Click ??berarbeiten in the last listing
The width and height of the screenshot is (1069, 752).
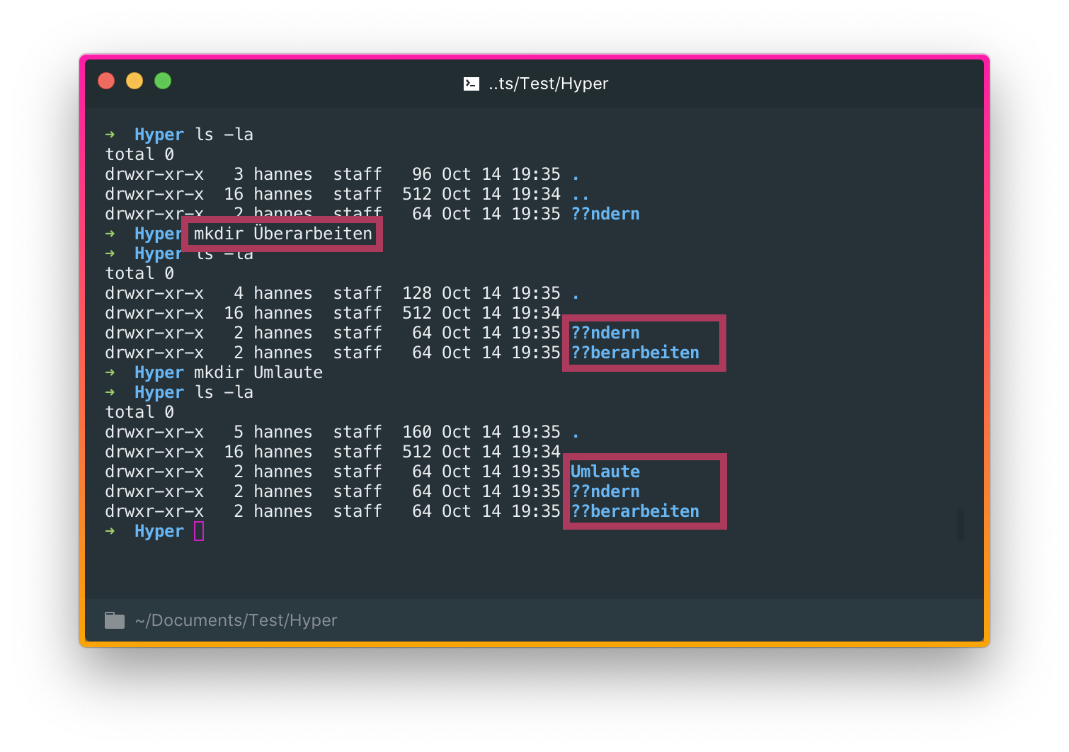tap(635, 511)
